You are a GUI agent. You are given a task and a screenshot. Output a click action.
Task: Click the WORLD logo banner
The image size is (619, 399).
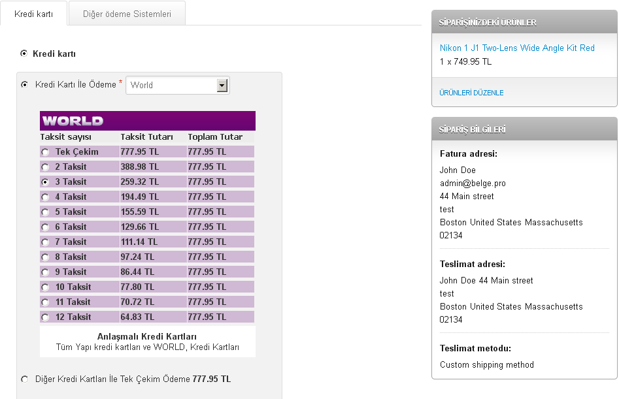(148, 121)
